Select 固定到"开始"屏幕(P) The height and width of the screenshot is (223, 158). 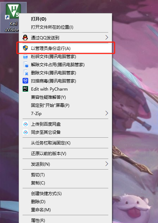coord(50,105)
